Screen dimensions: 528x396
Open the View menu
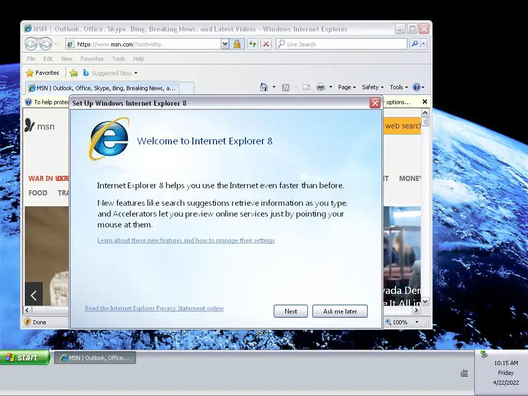coord(67,59)
